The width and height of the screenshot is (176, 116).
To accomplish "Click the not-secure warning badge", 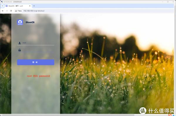I will 18,11.
